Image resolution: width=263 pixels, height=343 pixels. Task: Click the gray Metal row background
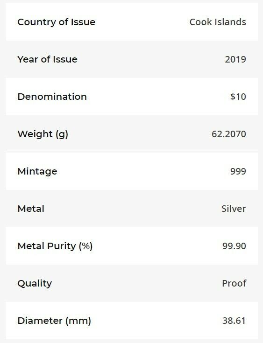pos(131,209)
